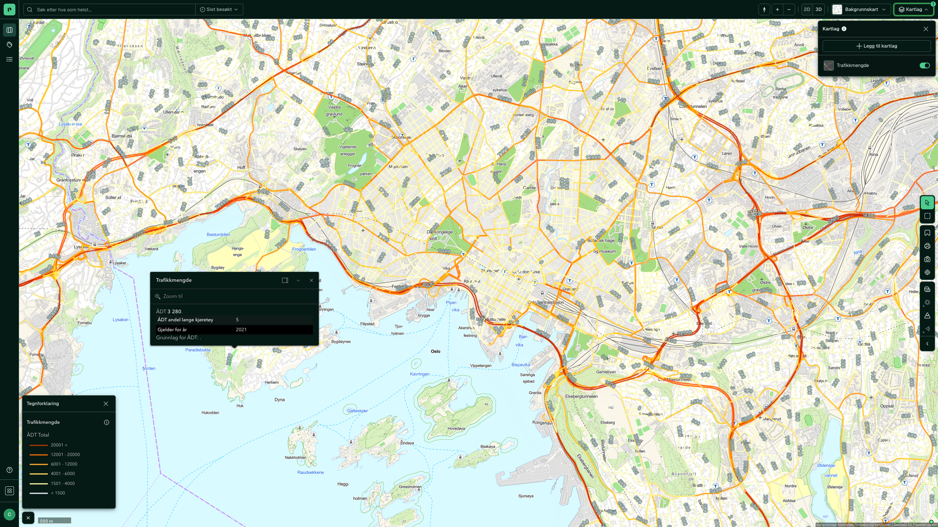The height and width of the screenshot is (527, 938).
Task: Locate my position with target icon
Action: [927, 272]
